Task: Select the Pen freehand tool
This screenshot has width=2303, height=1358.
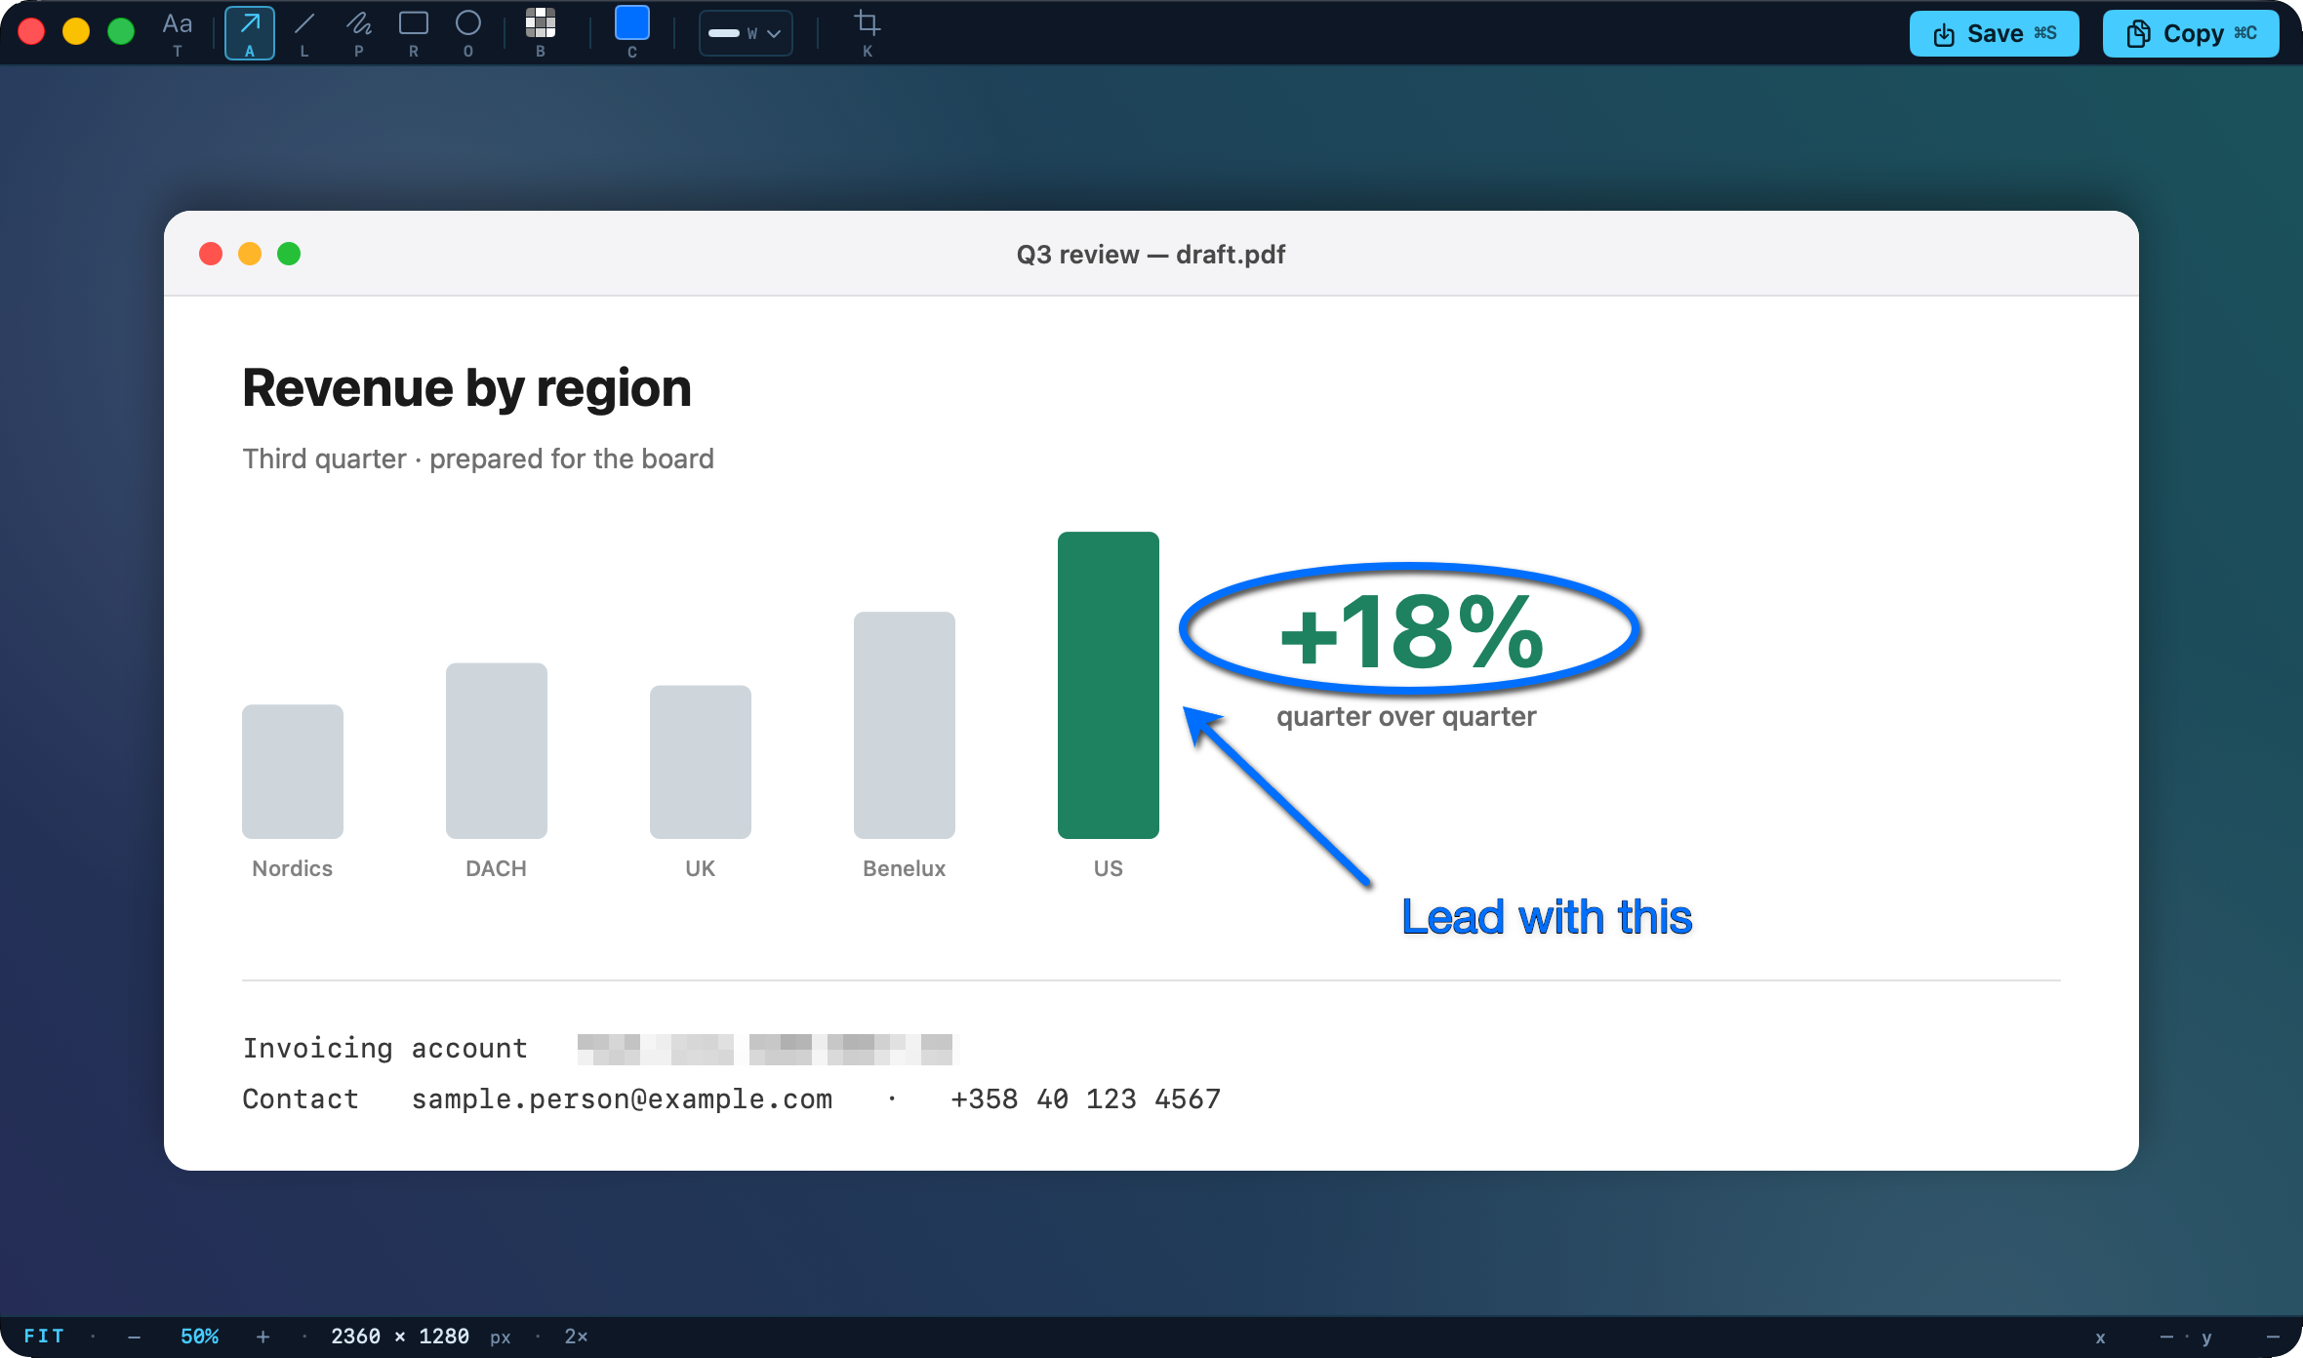Action: [359, 33]
